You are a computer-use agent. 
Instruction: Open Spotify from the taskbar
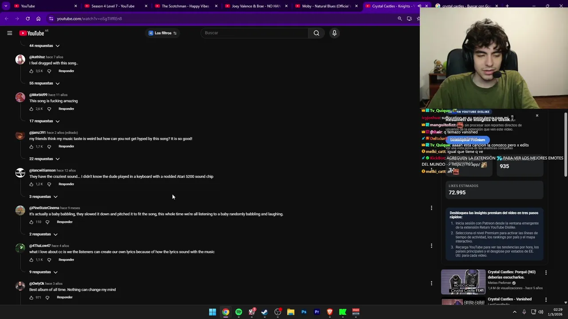click(239, 312)
